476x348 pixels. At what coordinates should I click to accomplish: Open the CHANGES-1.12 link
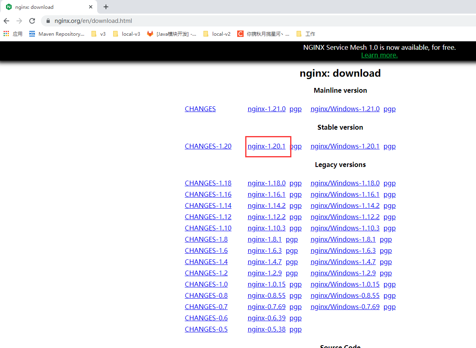coord(208,217)
